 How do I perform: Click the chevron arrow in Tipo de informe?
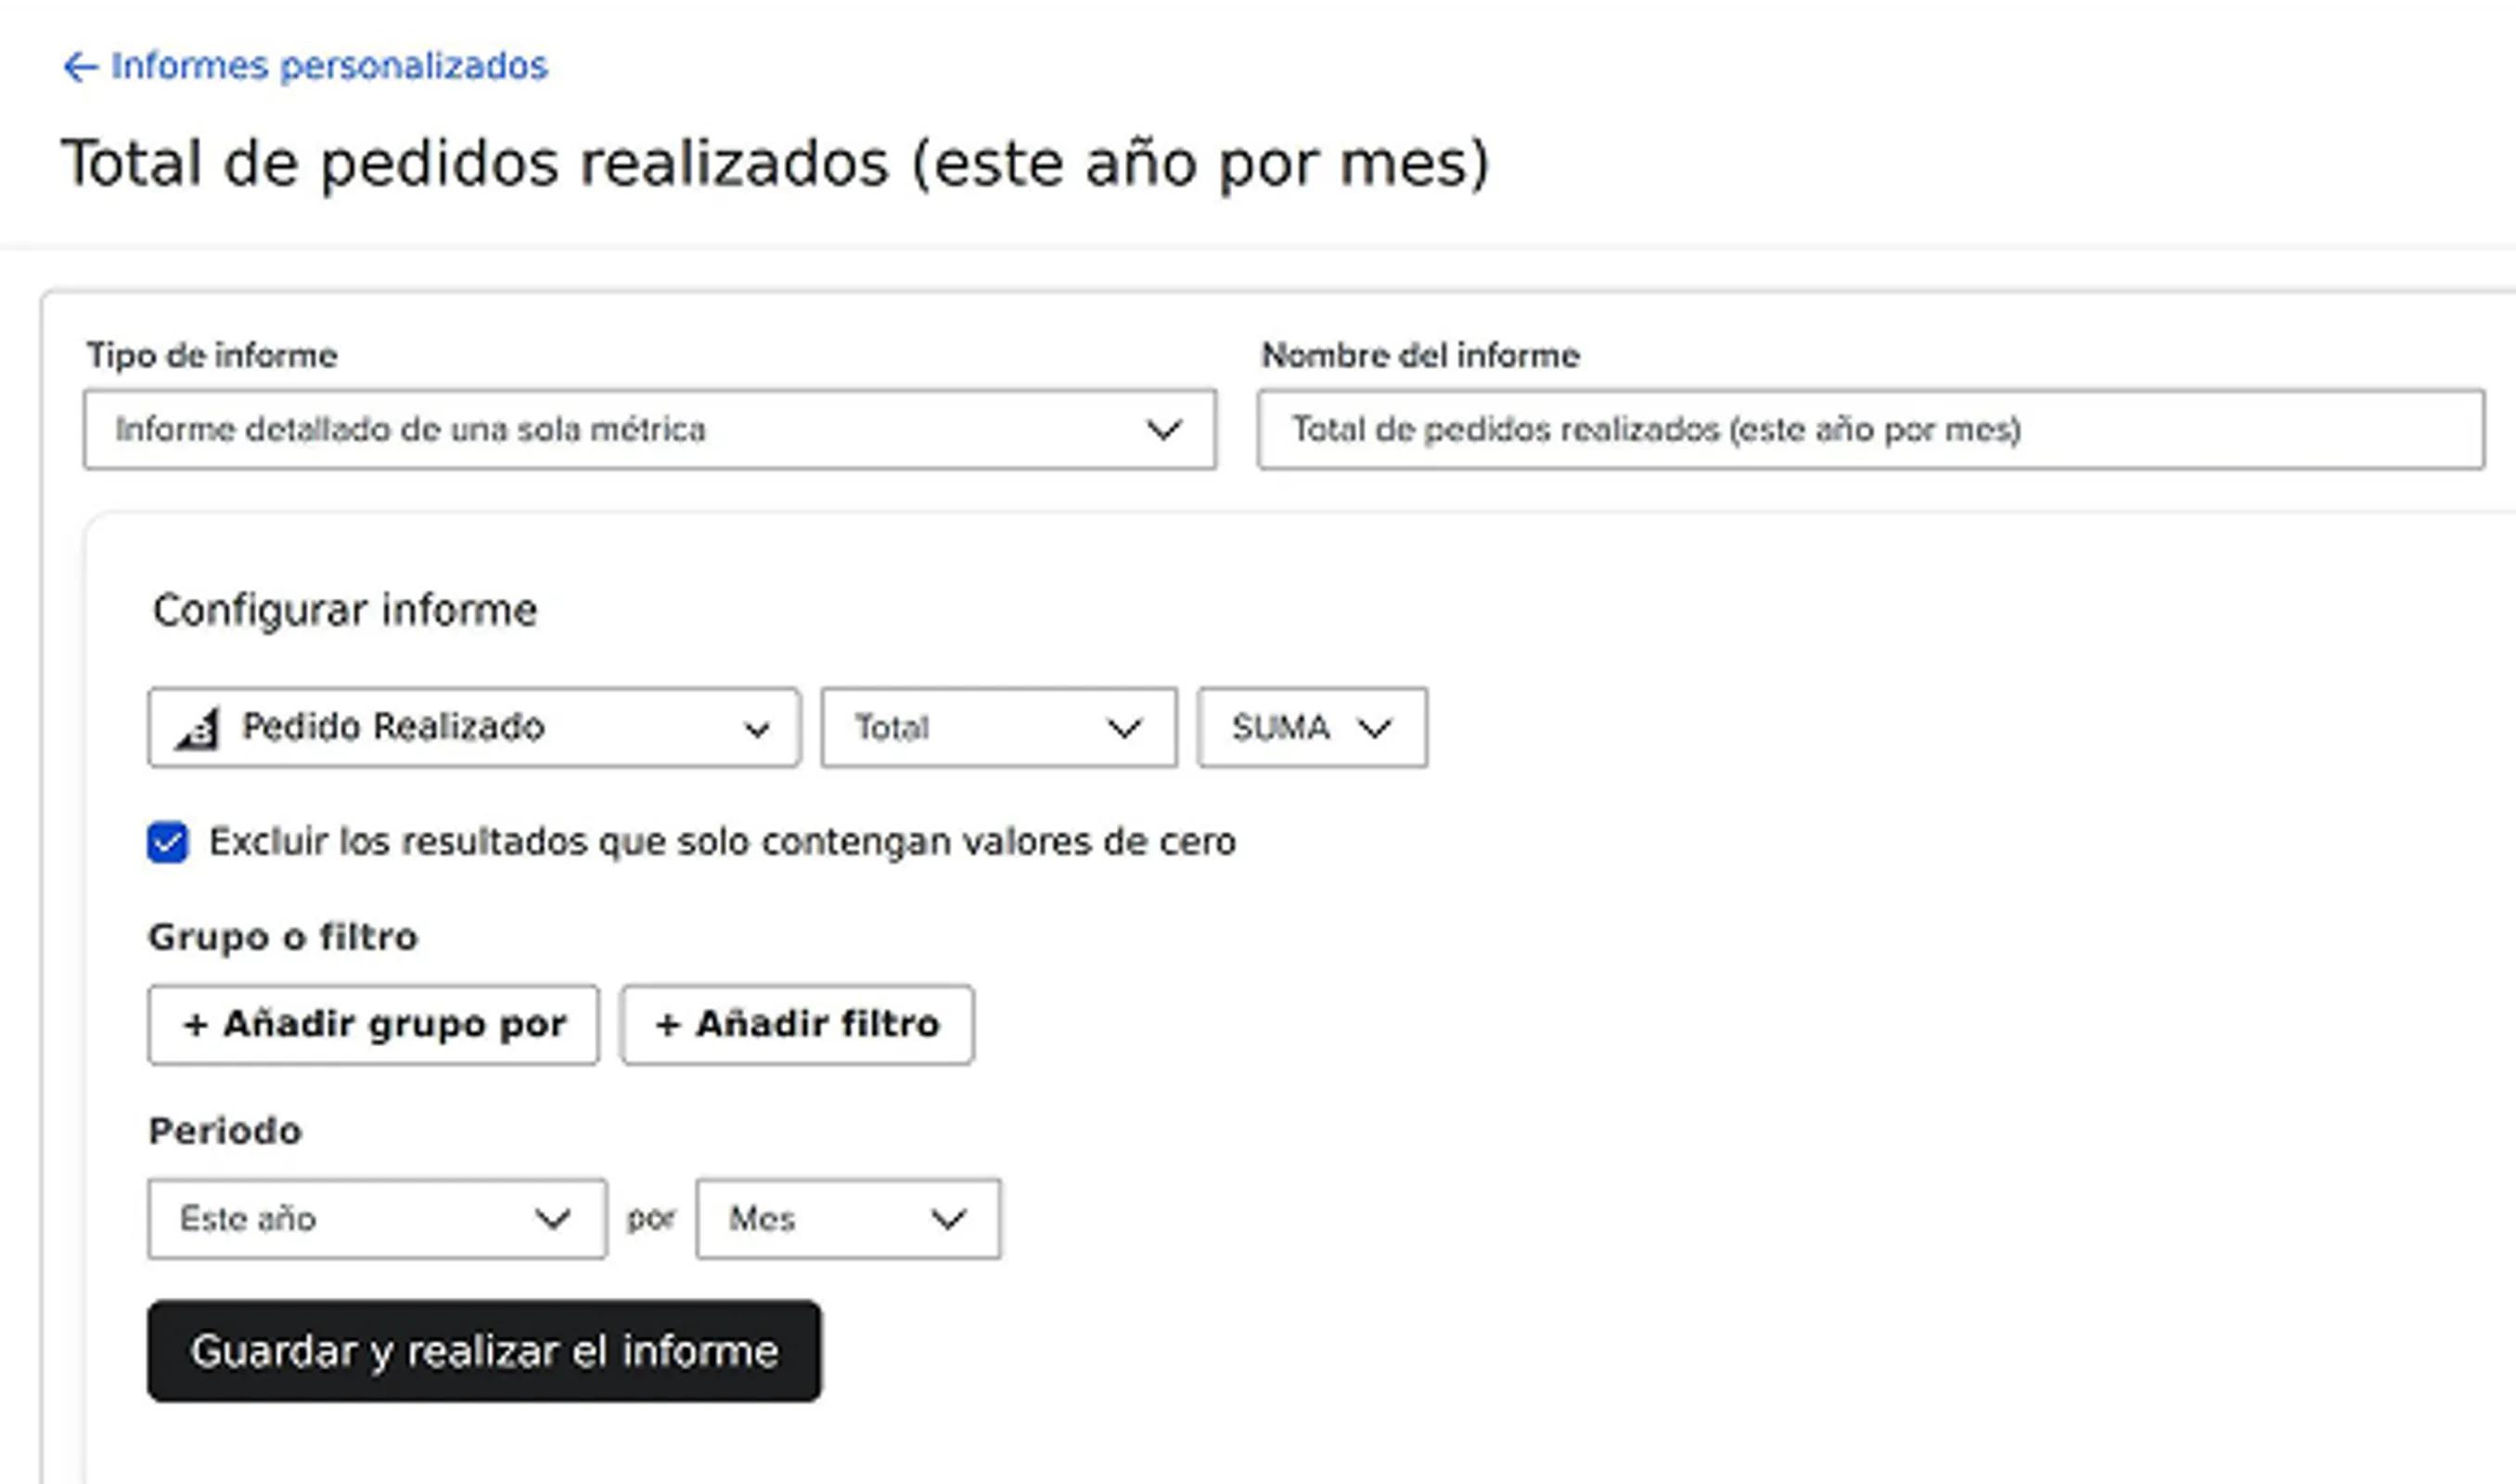[x=1163, y=430]
